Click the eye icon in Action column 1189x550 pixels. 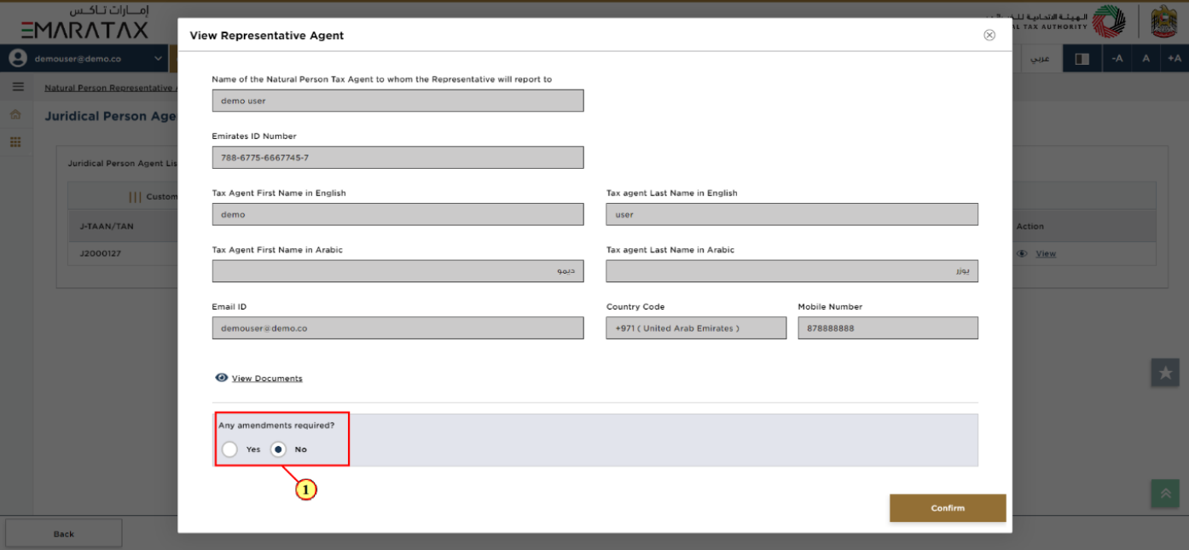[1022, 254]
